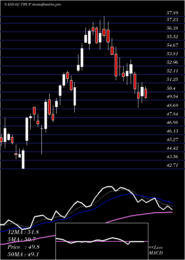Click inside the Live MACD inset chart
The image size is (185, 260).
102,241
